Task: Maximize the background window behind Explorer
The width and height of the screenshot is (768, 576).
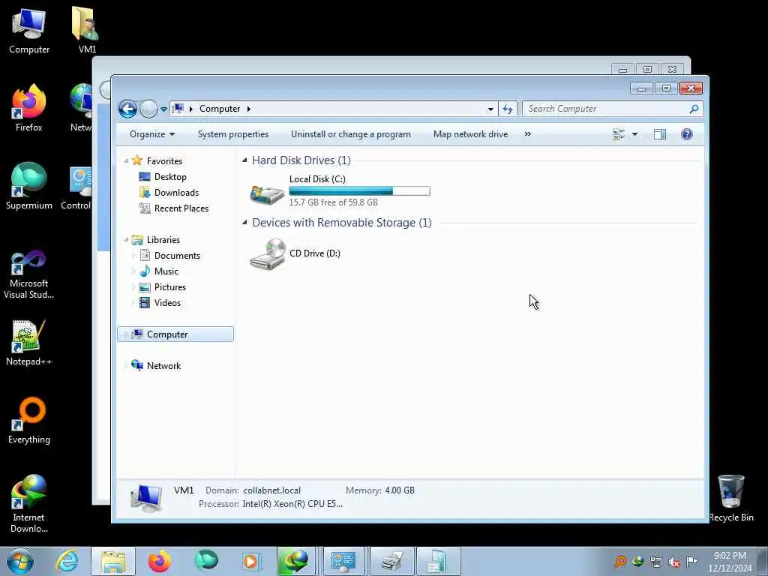Action: [647, 70]
